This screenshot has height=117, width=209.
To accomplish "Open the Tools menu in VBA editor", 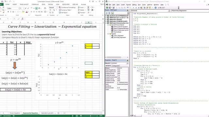I will coord(144,5).
